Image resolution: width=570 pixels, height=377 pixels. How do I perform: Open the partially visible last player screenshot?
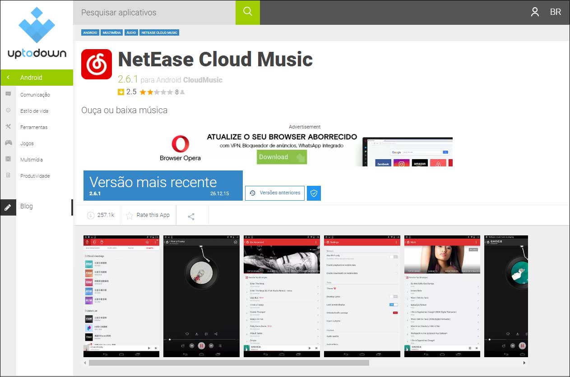506,296
